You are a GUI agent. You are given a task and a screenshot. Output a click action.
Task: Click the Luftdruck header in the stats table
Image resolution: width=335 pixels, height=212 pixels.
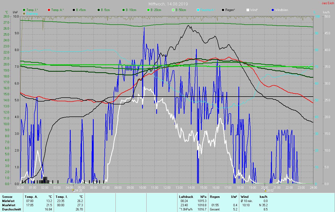point(186,197)
